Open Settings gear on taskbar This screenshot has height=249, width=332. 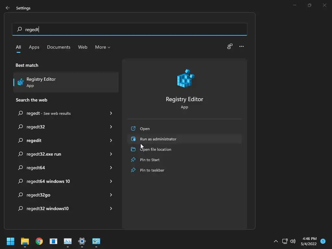[82, 241]
